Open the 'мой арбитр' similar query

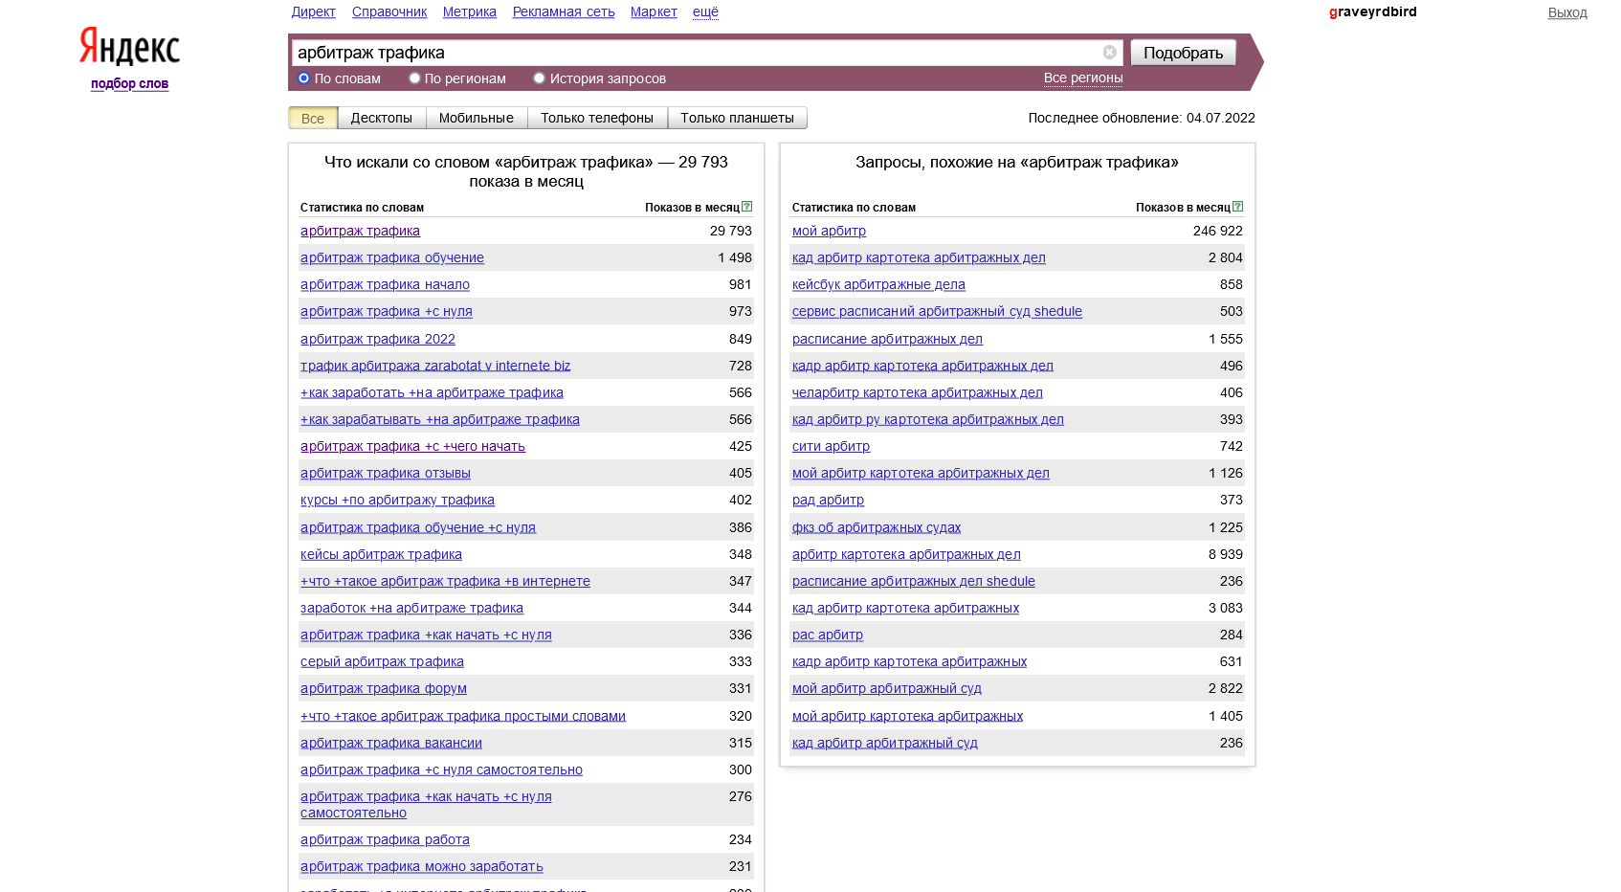829,231
